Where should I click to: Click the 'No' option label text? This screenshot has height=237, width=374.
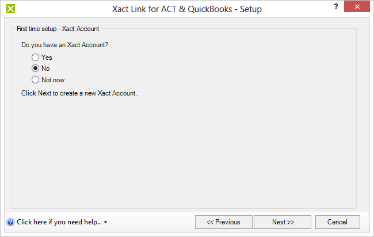click(45, 68)
